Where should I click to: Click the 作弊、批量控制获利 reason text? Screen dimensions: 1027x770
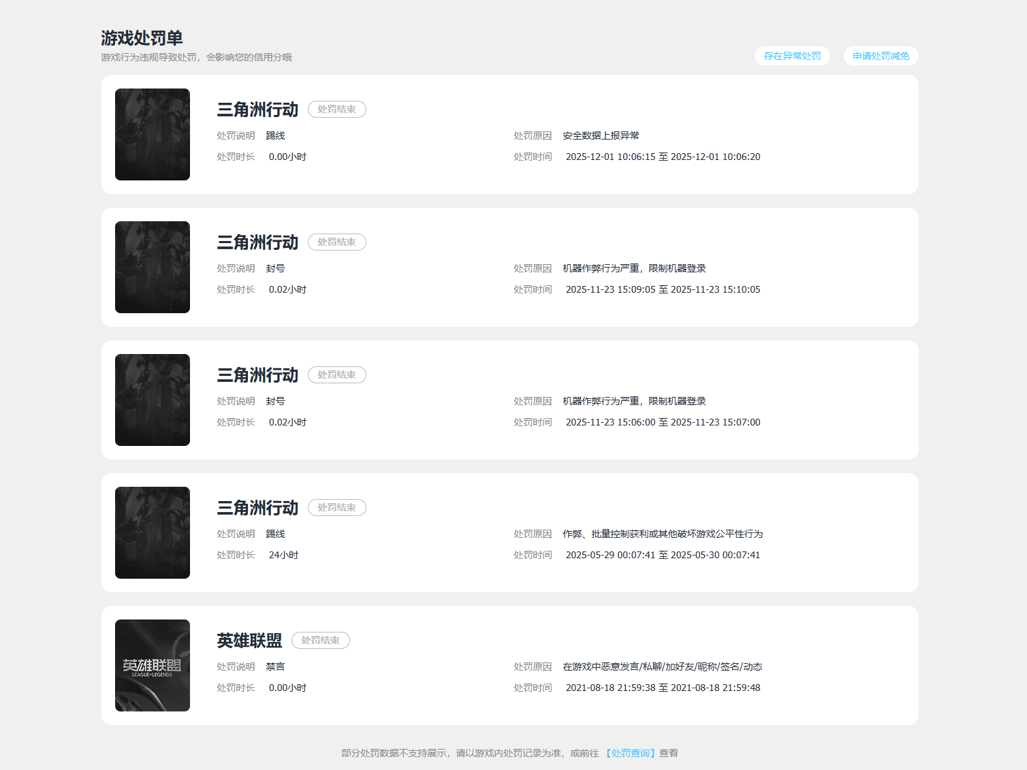pyautogui.click(x=663, y=534)
